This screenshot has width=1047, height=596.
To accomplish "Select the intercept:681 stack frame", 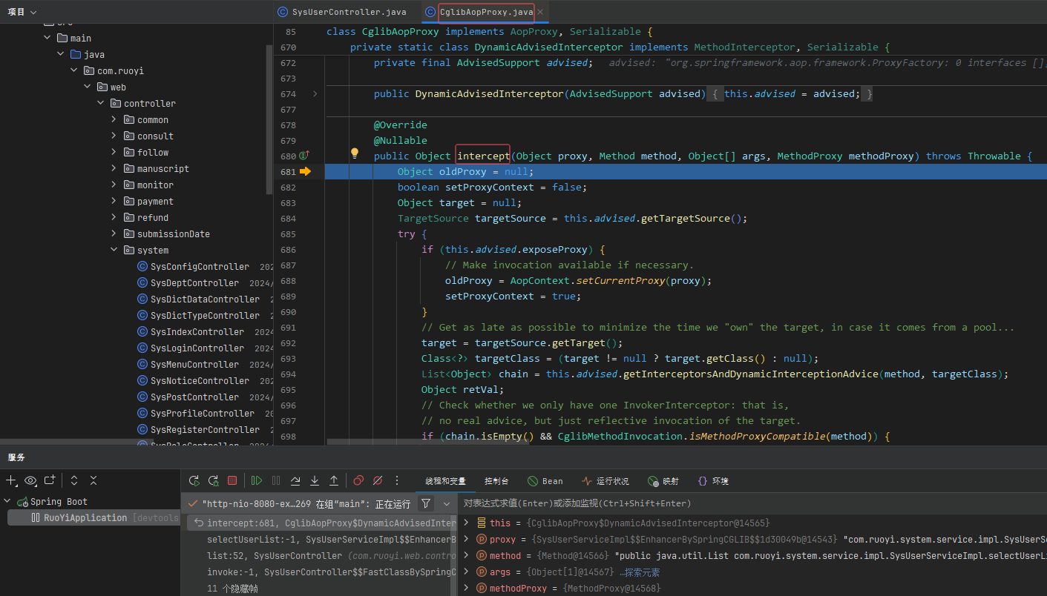I will click(x=321, y=523).
